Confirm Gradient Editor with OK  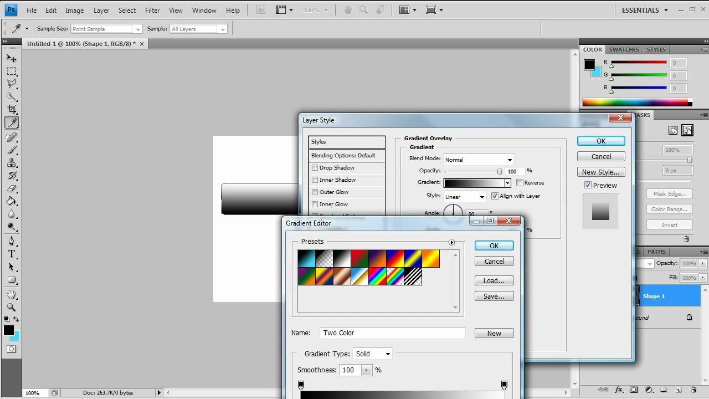point(494,245)
